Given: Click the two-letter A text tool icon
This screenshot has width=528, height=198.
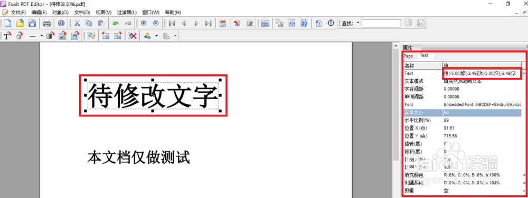Looking at the screenshot, I should pyautogui.click(x=279, y=23).
